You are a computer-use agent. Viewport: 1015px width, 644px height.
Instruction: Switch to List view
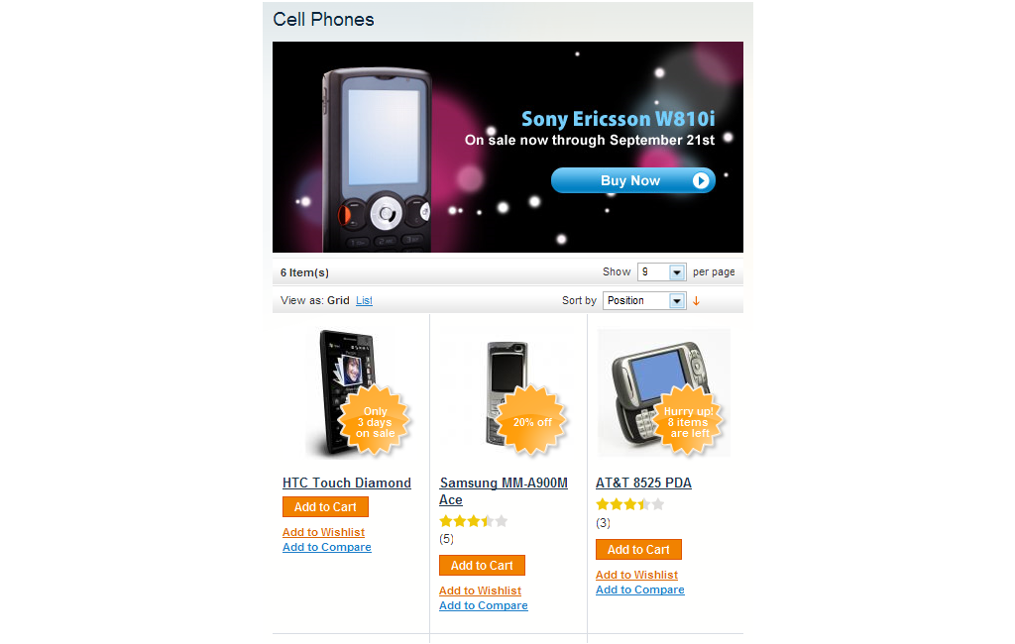364,301
